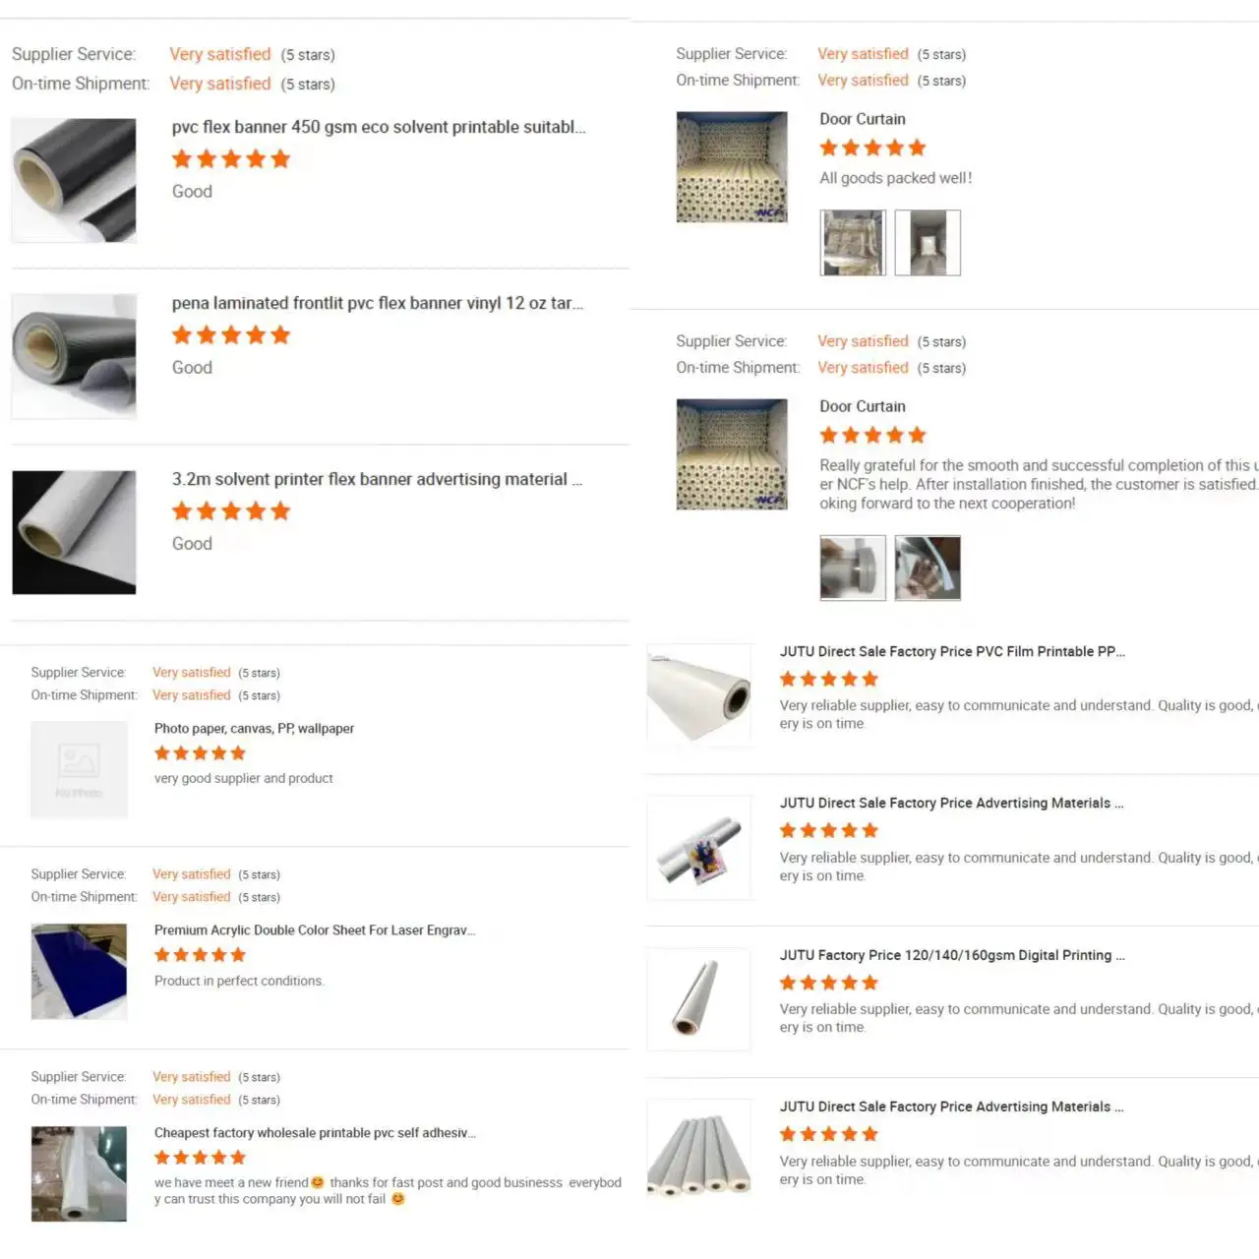
Task: View second attached photo in NCF's help review
Action: coord(928,568)
